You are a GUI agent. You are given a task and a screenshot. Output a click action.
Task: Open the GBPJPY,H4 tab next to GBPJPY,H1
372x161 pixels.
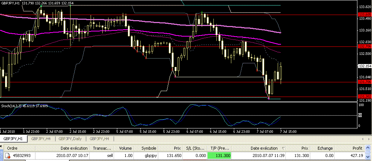pos(42,139)
